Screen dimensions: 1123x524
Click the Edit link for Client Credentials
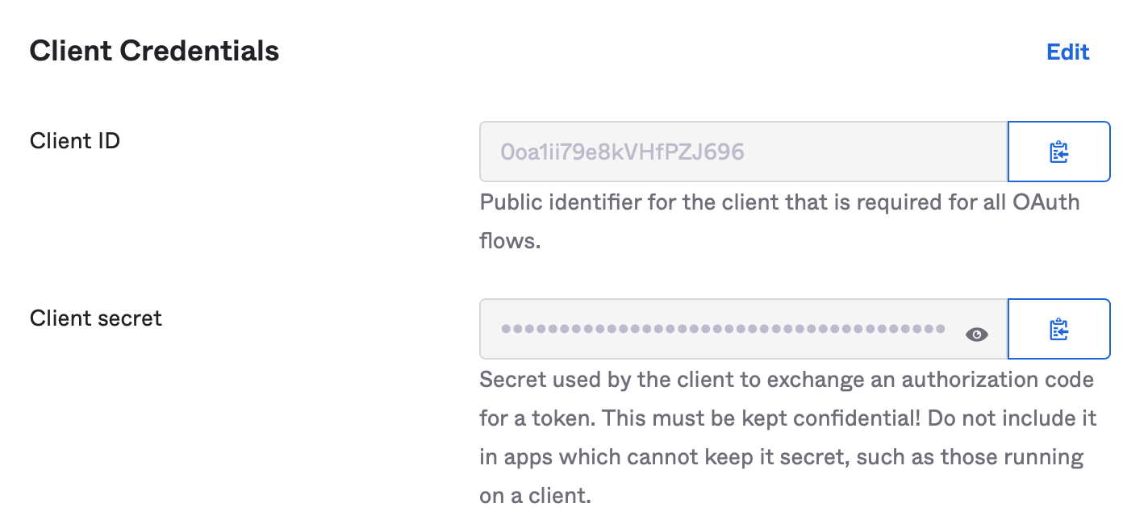click(1067, 52)
